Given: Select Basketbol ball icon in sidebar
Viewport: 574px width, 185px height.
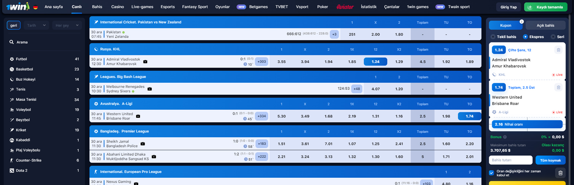Looking at the screenshot, I should coord(12,69).
